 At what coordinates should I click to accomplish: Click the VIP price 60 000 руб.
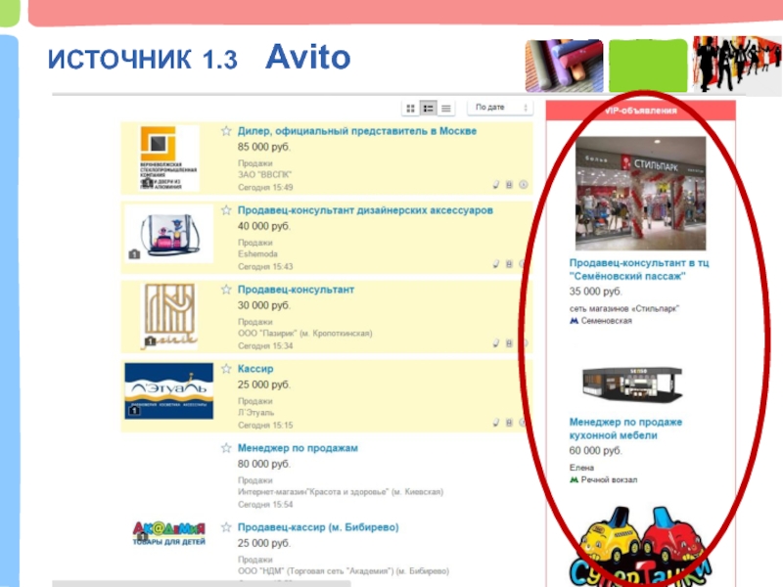click(595, 450)
